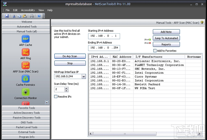207x140 pixels.
Task: Click the blue Help question icon
Action: click(39, 16)
